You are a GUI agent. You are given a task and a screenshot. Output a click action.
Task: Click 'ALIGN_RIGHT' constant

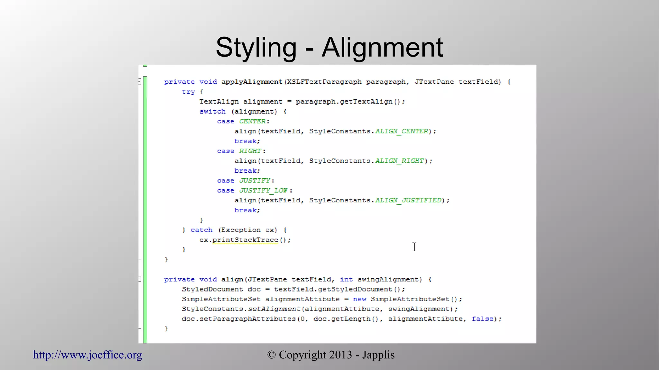point(400,161)
